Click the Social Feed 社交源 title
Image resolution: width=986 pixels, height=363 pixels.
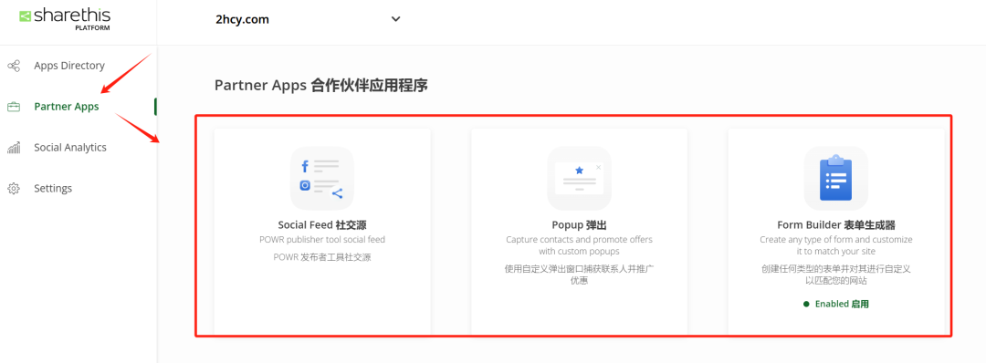point(322,225)
